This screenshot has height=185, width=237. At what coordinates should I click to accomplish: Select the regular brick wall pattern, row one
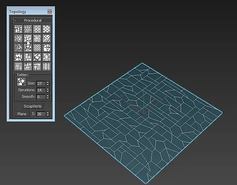pos(37,29)
